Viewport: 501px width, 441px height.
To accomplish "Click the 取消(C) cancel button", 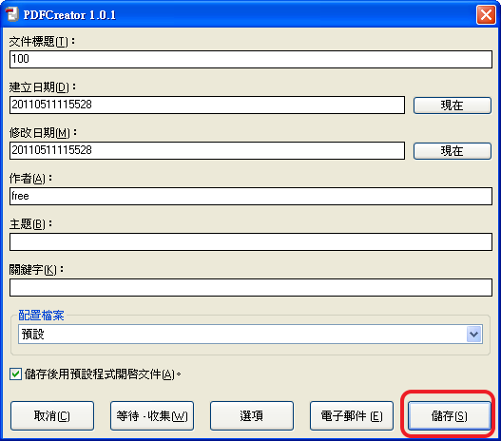I will click(52, 415).
